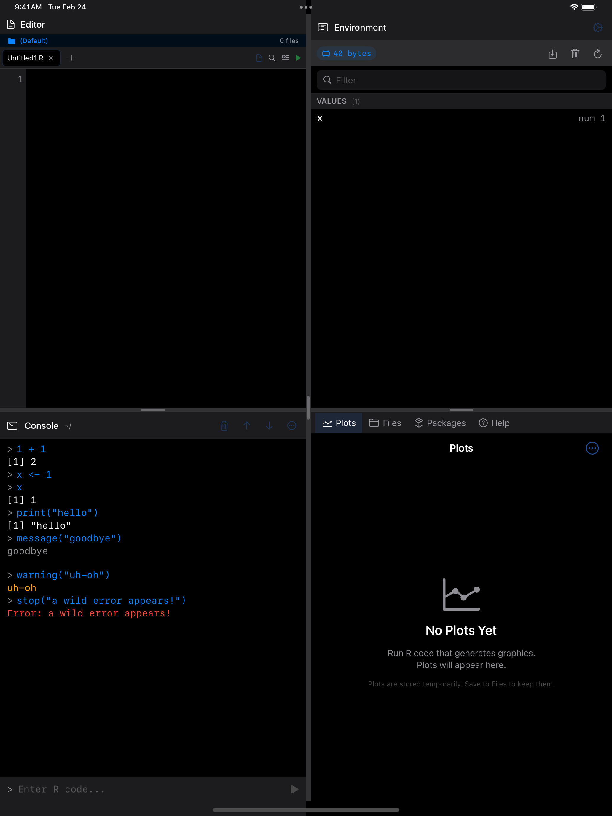Open the Plots pane options menu

(x=592, y=448)
